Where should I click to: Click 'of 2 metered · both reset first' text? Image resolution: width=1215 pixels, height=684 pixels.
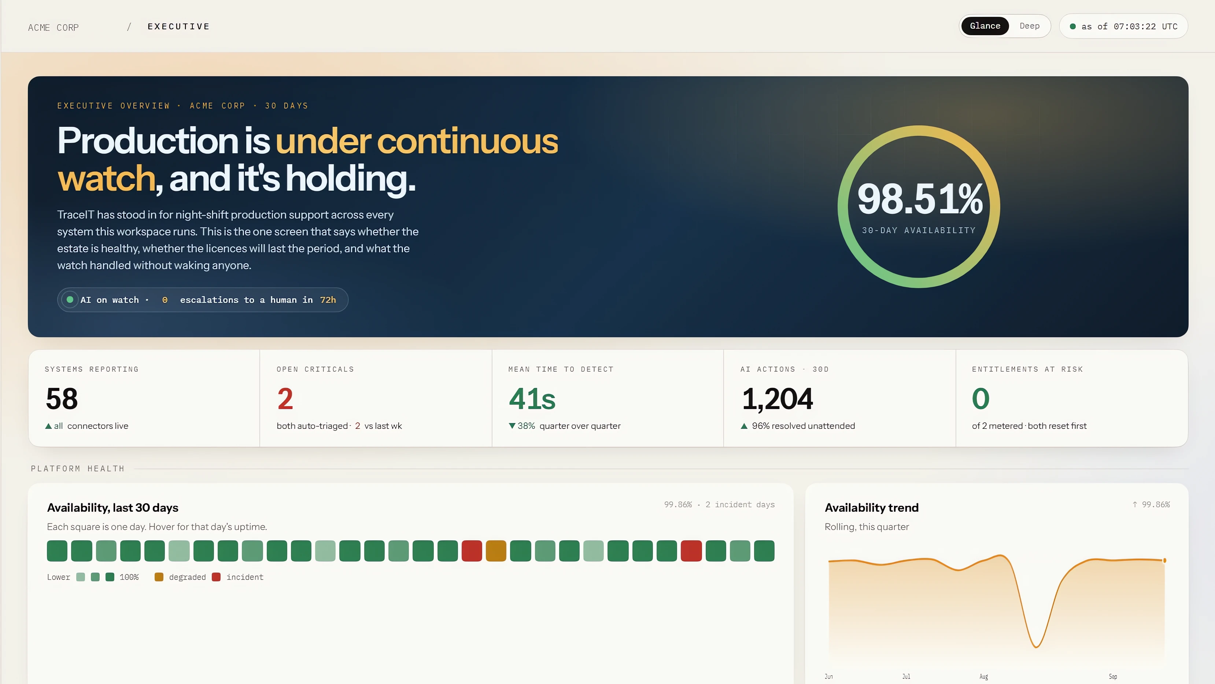[1029, 426]
